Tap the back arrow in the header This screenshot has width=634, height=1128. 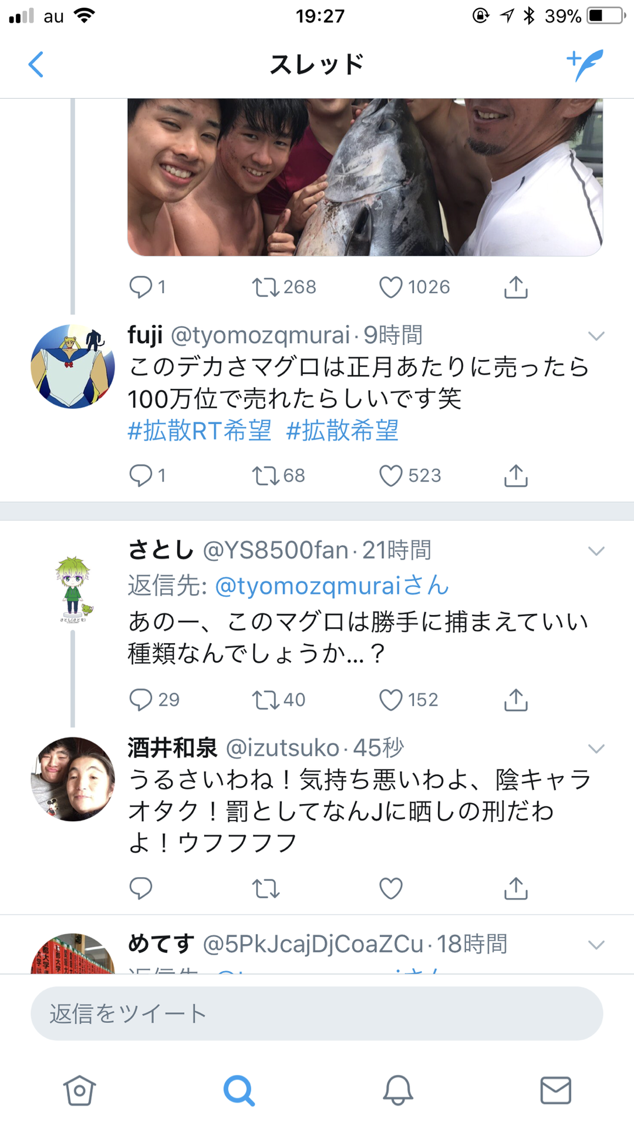(36, 65)
